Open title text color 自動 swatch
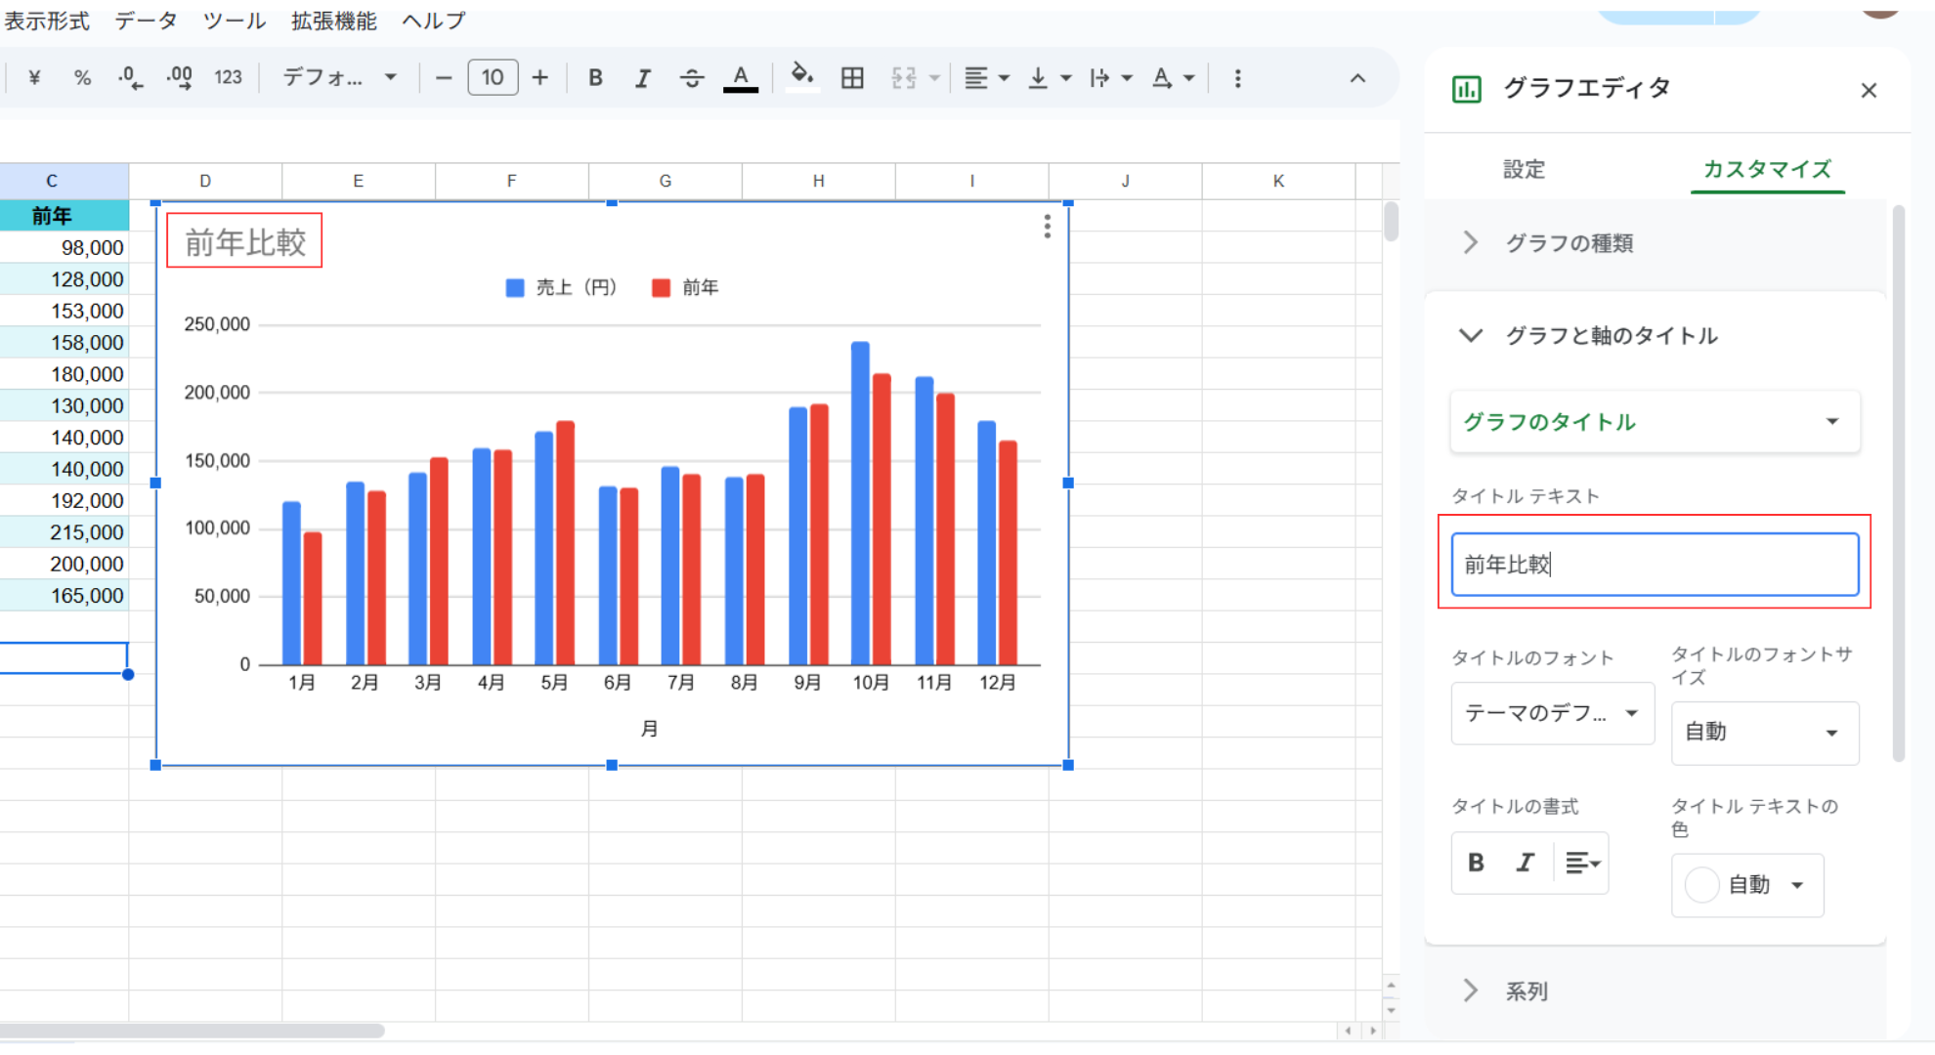 1746,885
